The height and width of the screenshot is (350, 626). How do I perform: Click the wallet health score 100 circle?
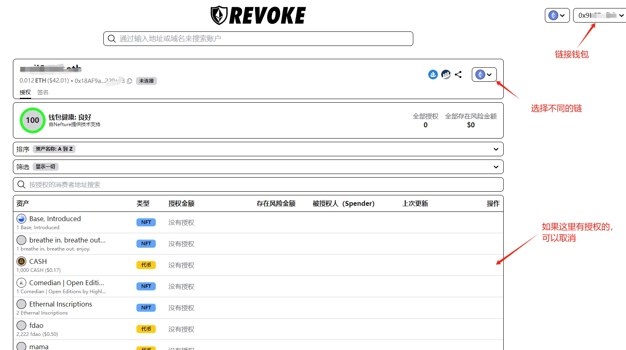(x=33, y=120)
